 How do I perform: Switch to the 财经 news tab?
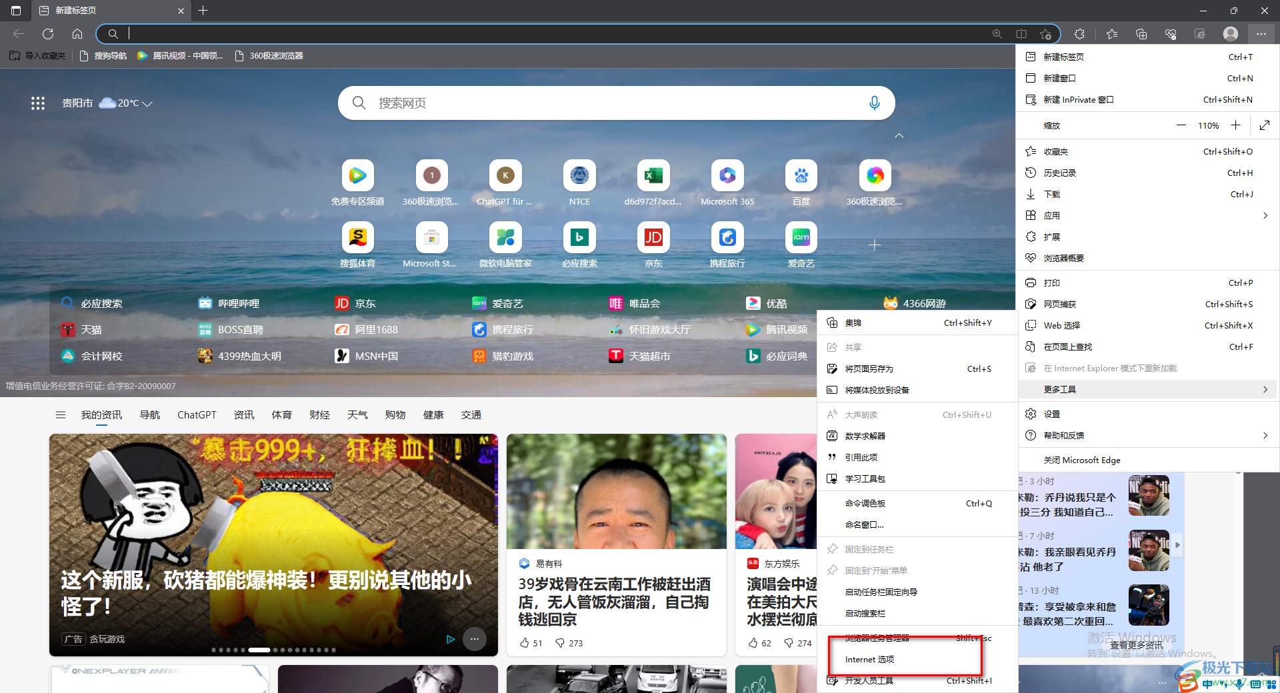click(x=319, y=414)
